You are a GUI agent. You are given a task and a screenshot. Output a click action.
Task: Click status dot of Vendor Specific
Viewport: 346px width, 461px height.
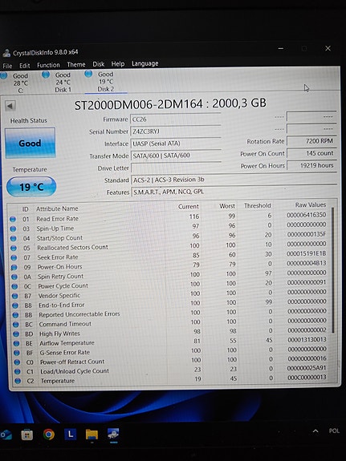[x=15, y=296]
